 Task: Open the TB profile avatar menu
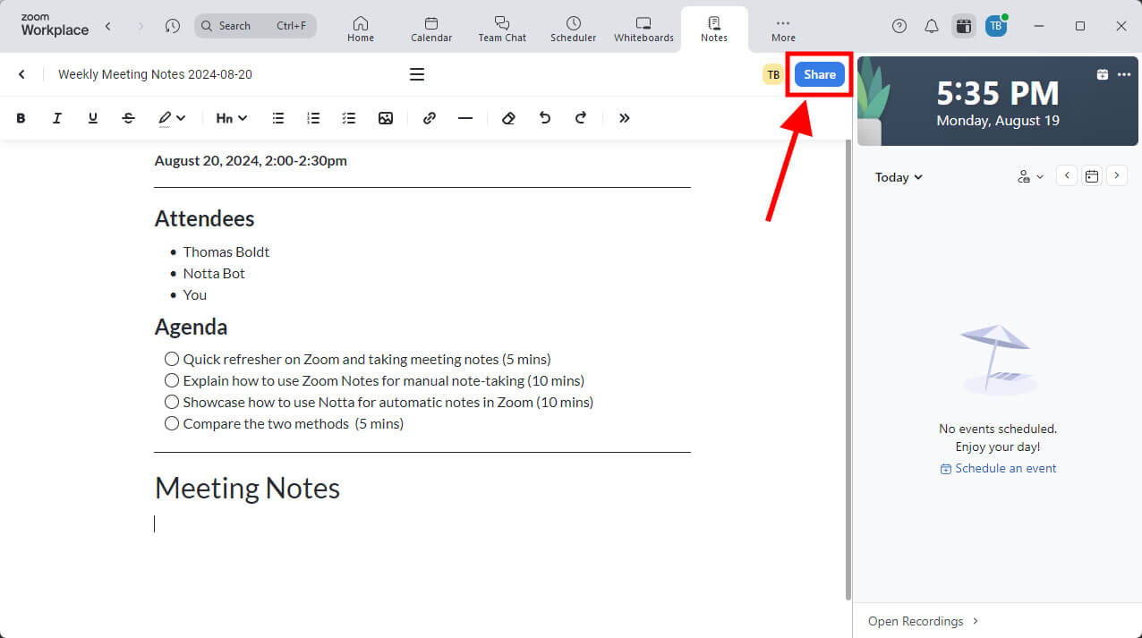[996, 26]
